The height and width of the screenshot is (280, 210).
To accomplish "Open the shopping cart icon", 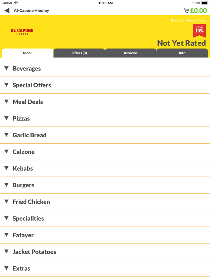I will coord(186,11).
